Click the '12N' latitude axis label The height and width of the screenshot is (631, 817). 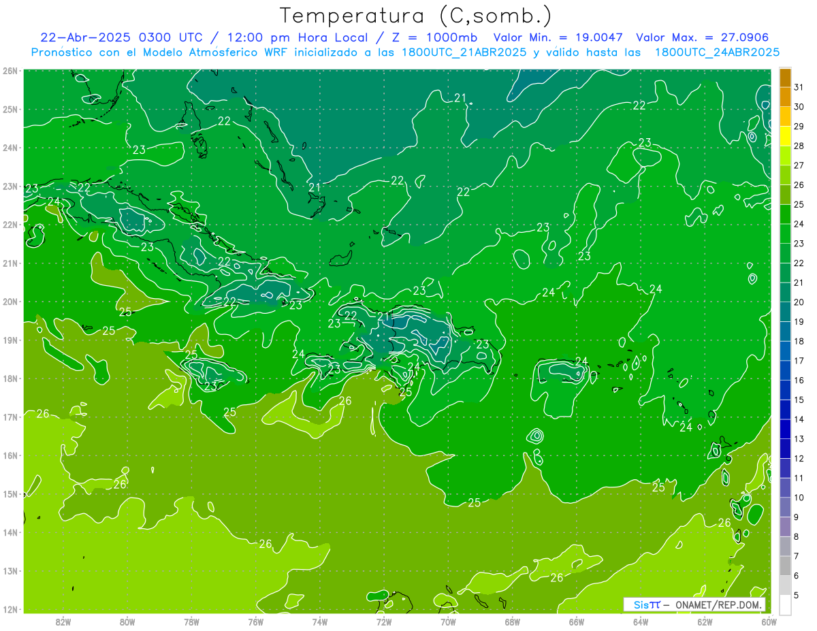pyautogui.click(x=10, y=610)
